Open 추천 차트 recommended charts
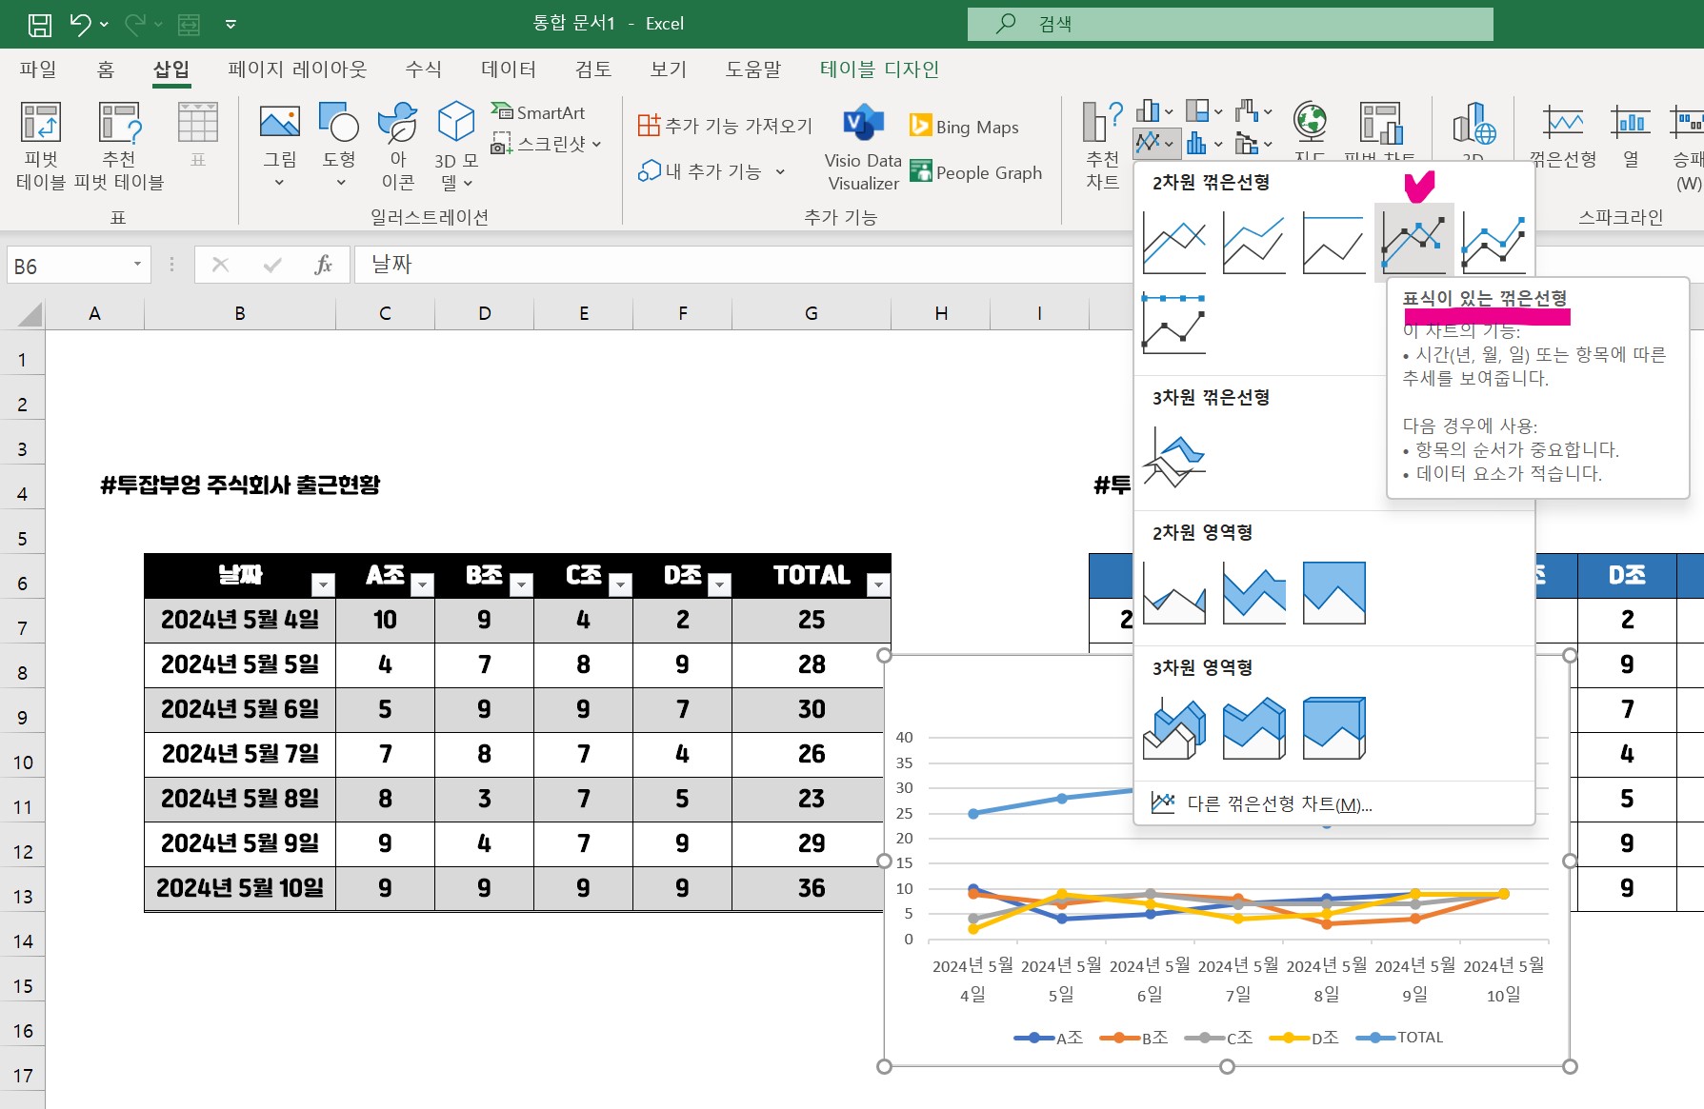This screenshot has width=1704, height=1109. click(x=1103, y=146)
